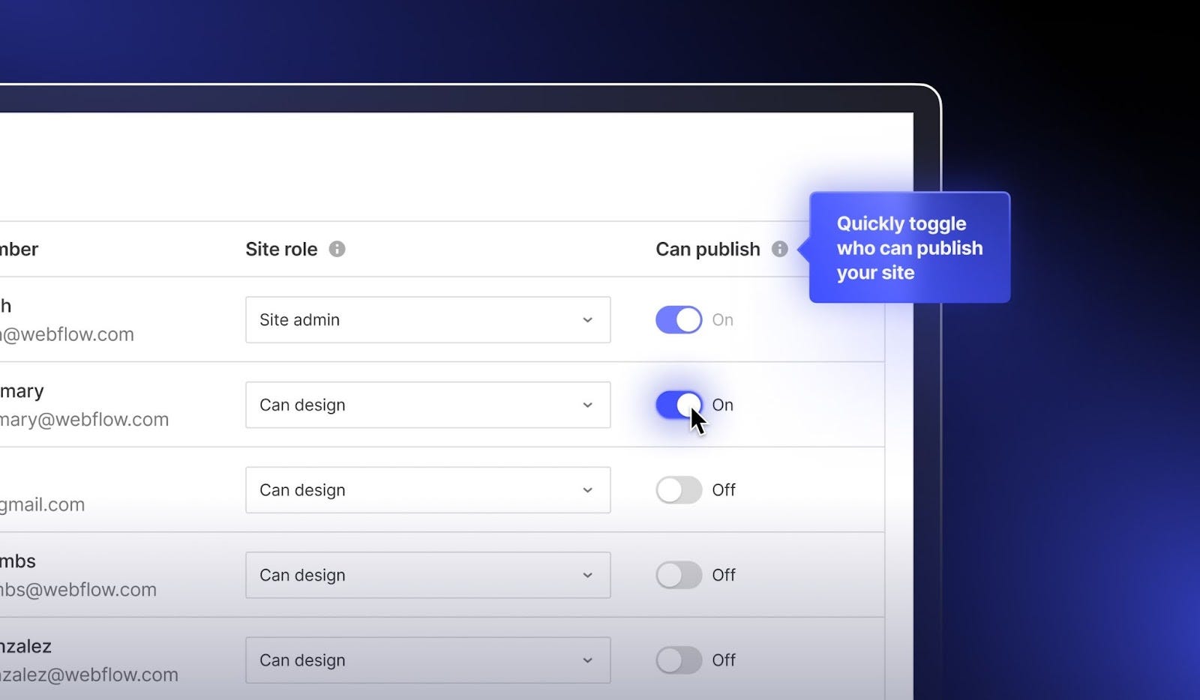The width and height of the screenshot is (1200, 700).
Task: Enable publish toggle for the gmail.com member
Action: 679,490
